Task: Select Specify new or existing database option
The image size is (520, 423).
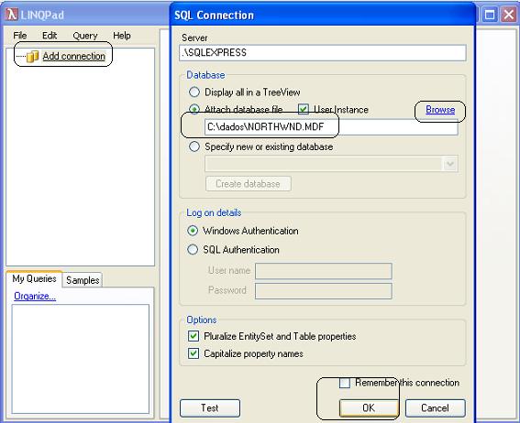Action: (x=194, y=146)
